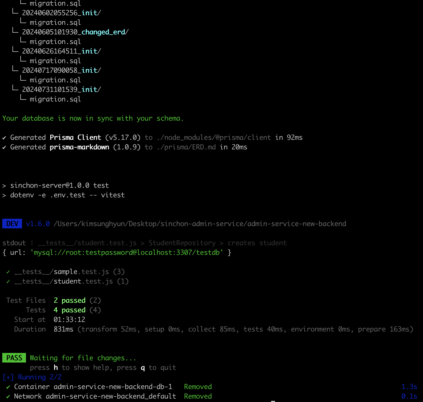The image size is (423, 402).
Task: Select the 20240605101930_changed_erd folder
Action: point(75,32)
